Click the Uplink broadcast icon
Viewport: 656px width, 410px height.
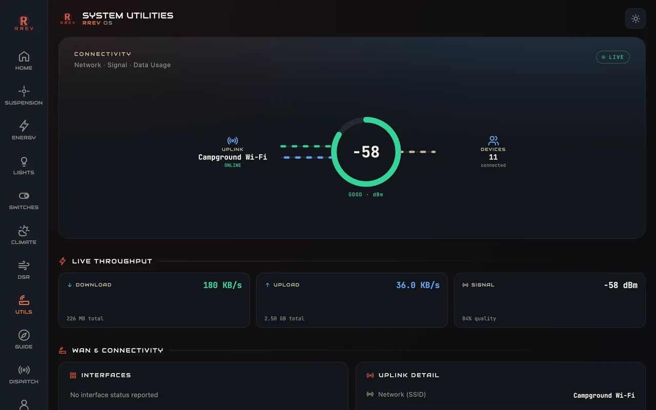(233, 140)
